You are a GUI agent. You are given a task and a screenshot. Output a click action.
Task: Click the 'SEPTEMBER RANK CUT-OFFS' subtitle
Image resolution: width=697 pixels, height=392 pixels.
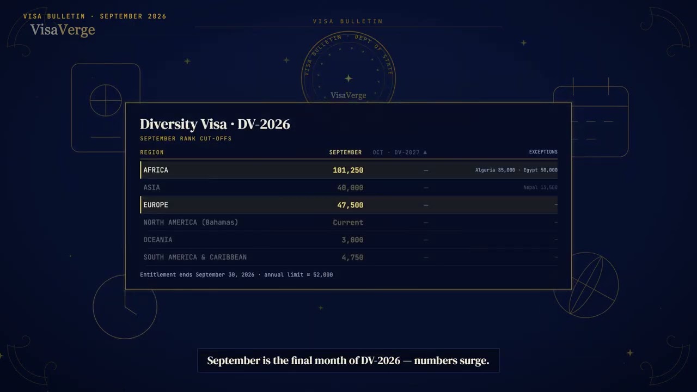click(x=186, y=139)
